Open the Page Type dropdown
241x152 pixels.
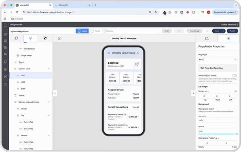click(x=218, y=60)
